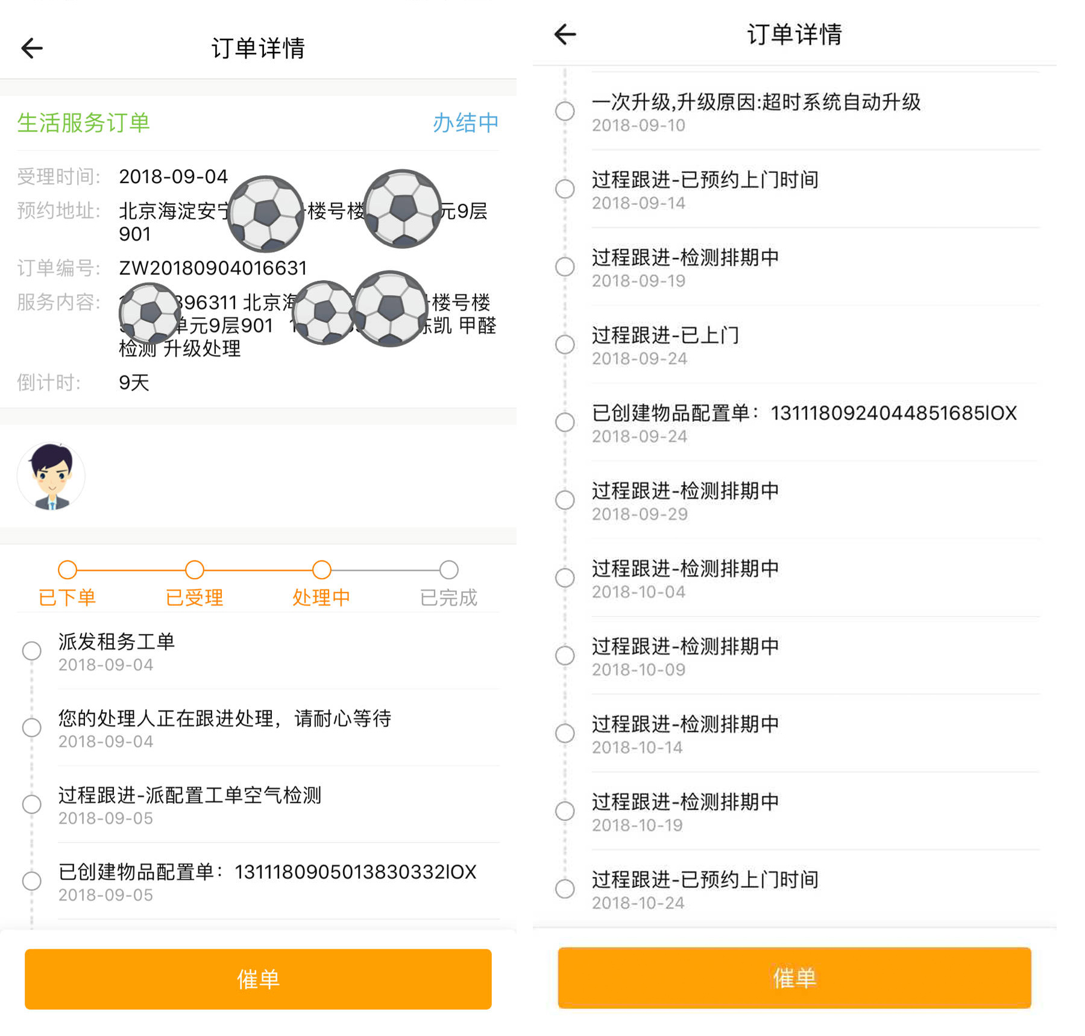Click the 已受理 progress step circle
Viewport: 1085px width, 1036px height.
(x=195, y=570)
